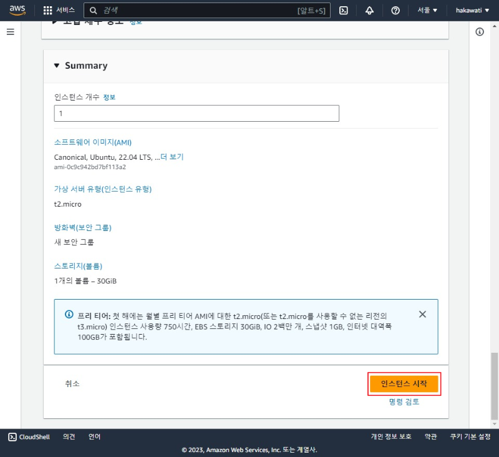Click the instance count input field
This screenshot has width=499, height=457.
[x=196, y=113]
